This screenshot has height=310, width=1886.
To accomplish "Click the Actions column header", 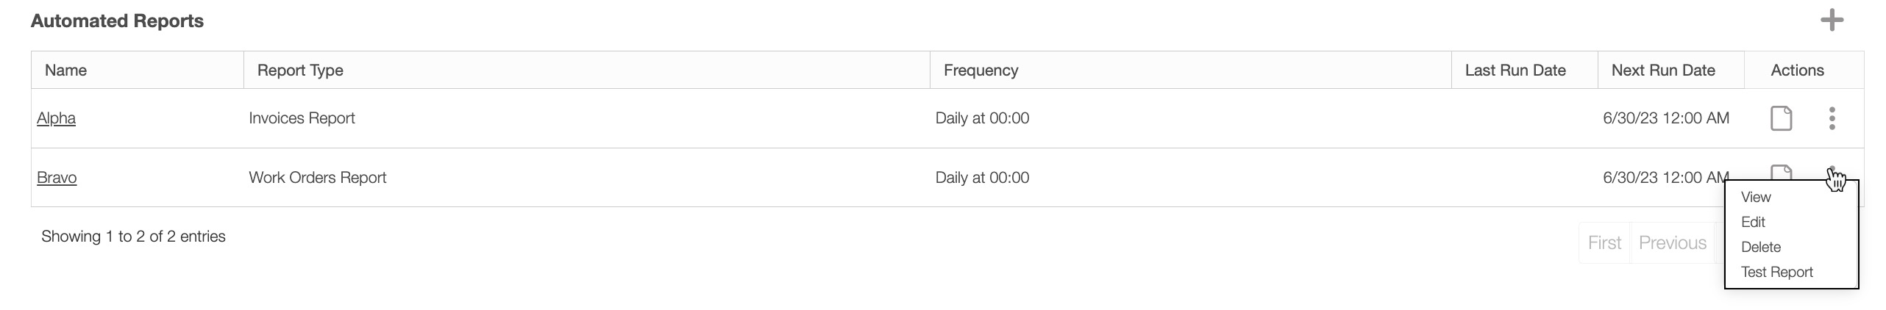I will click(1797, 71).
